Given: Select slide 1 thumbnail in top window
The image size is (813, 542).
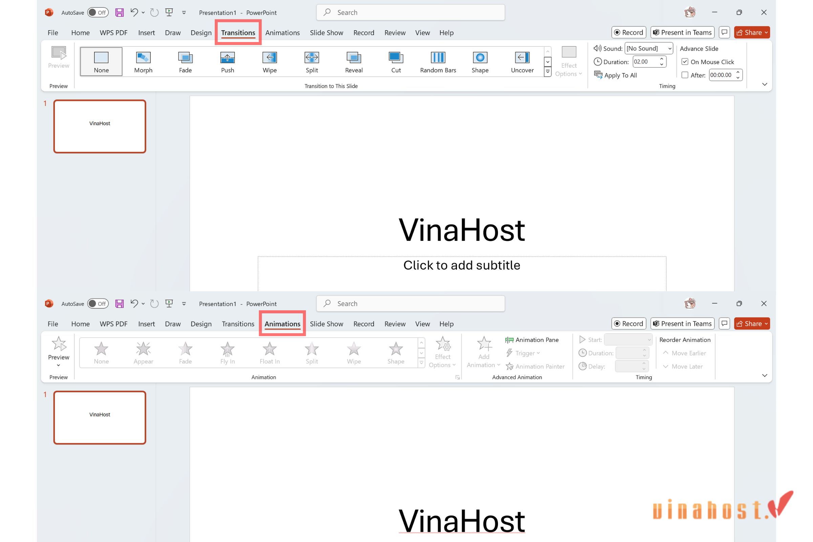Looking at the screenshot, I should point(100,126).
